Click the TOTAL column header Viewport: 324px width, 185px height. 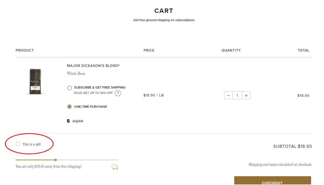(303, 50)
